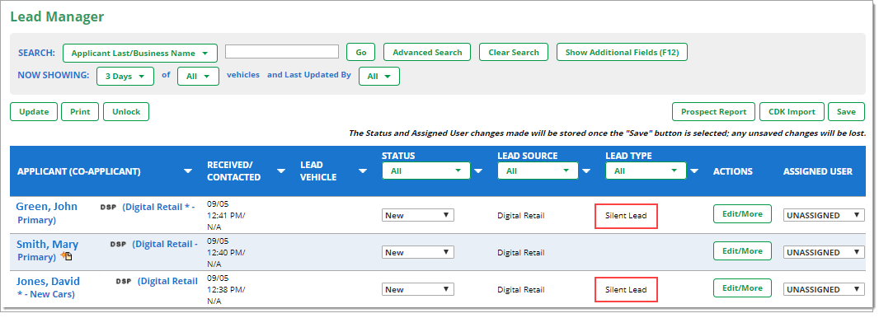
Task: Open assigned user dropdown for Green, John
Action: (824, 215)
